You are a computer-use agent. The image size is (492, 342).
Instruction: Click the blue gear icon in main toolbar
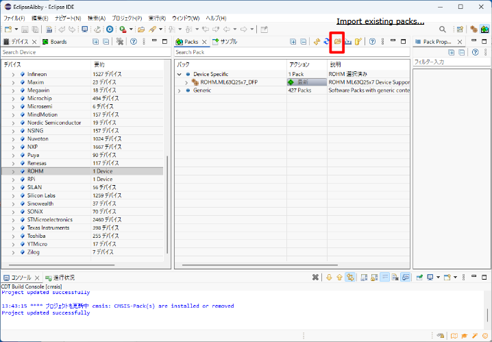pos(110,29)
